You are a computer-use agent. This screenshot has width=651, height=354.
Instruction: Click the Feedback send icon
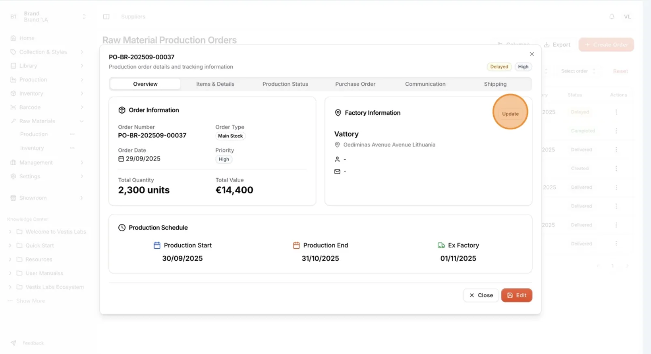[13, 343]
